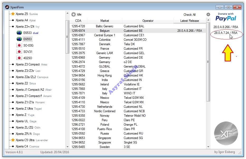Select firmware 28.0.A.8.266 / R5A in right panel

coord(226,27)
